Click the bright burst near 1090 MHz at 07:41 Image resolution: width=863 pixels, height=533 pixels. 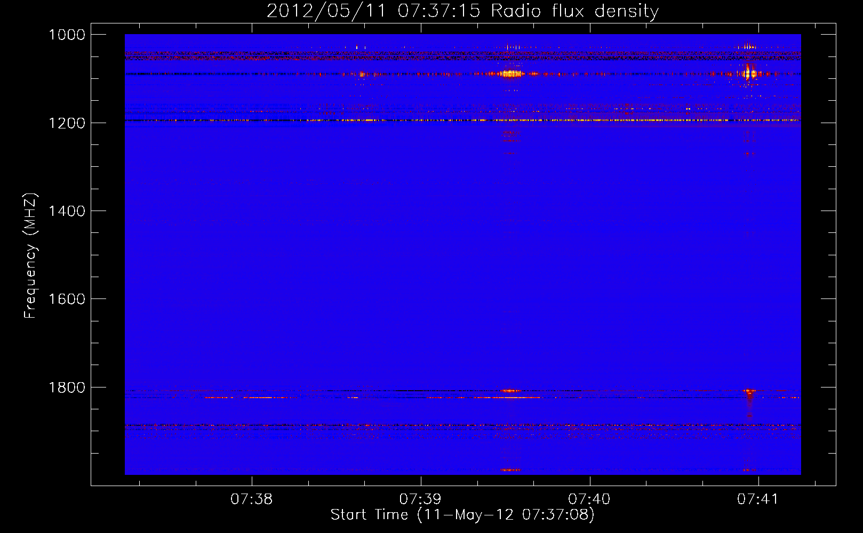[749, 72]
